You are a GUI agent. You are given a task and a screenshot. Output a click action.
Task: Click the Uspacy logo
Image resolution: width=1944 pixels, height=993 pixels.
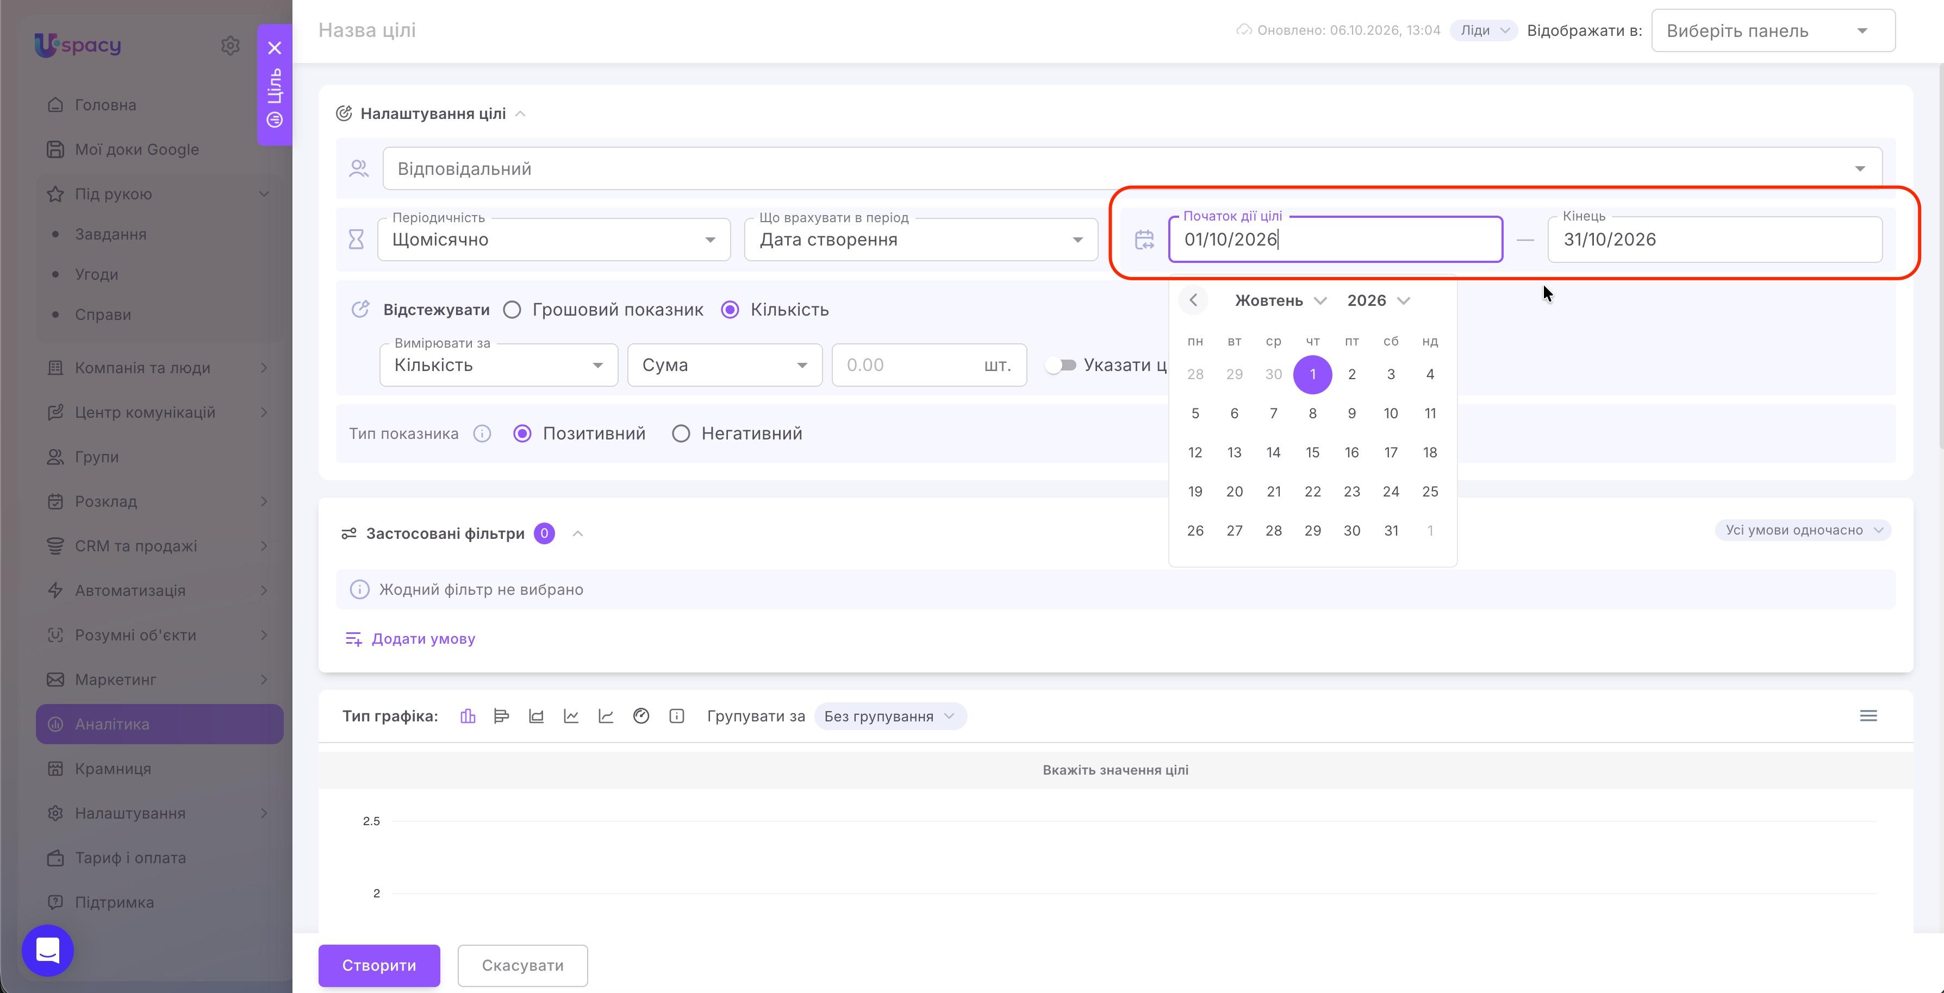(x=78, y=45)
